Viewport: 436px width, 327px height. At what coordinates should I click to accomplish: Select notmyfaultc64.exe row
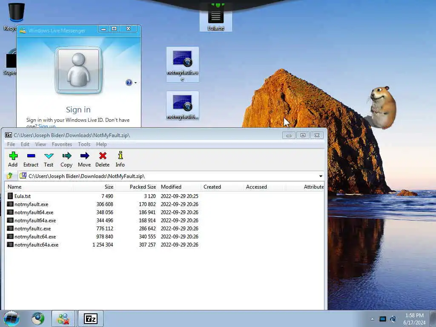point(35,237)
